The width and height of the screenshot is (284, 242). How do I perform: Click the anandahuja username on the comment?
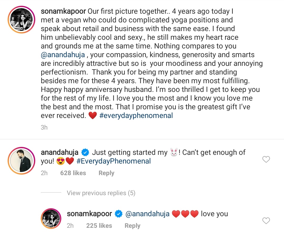click(x=59, y=152)
